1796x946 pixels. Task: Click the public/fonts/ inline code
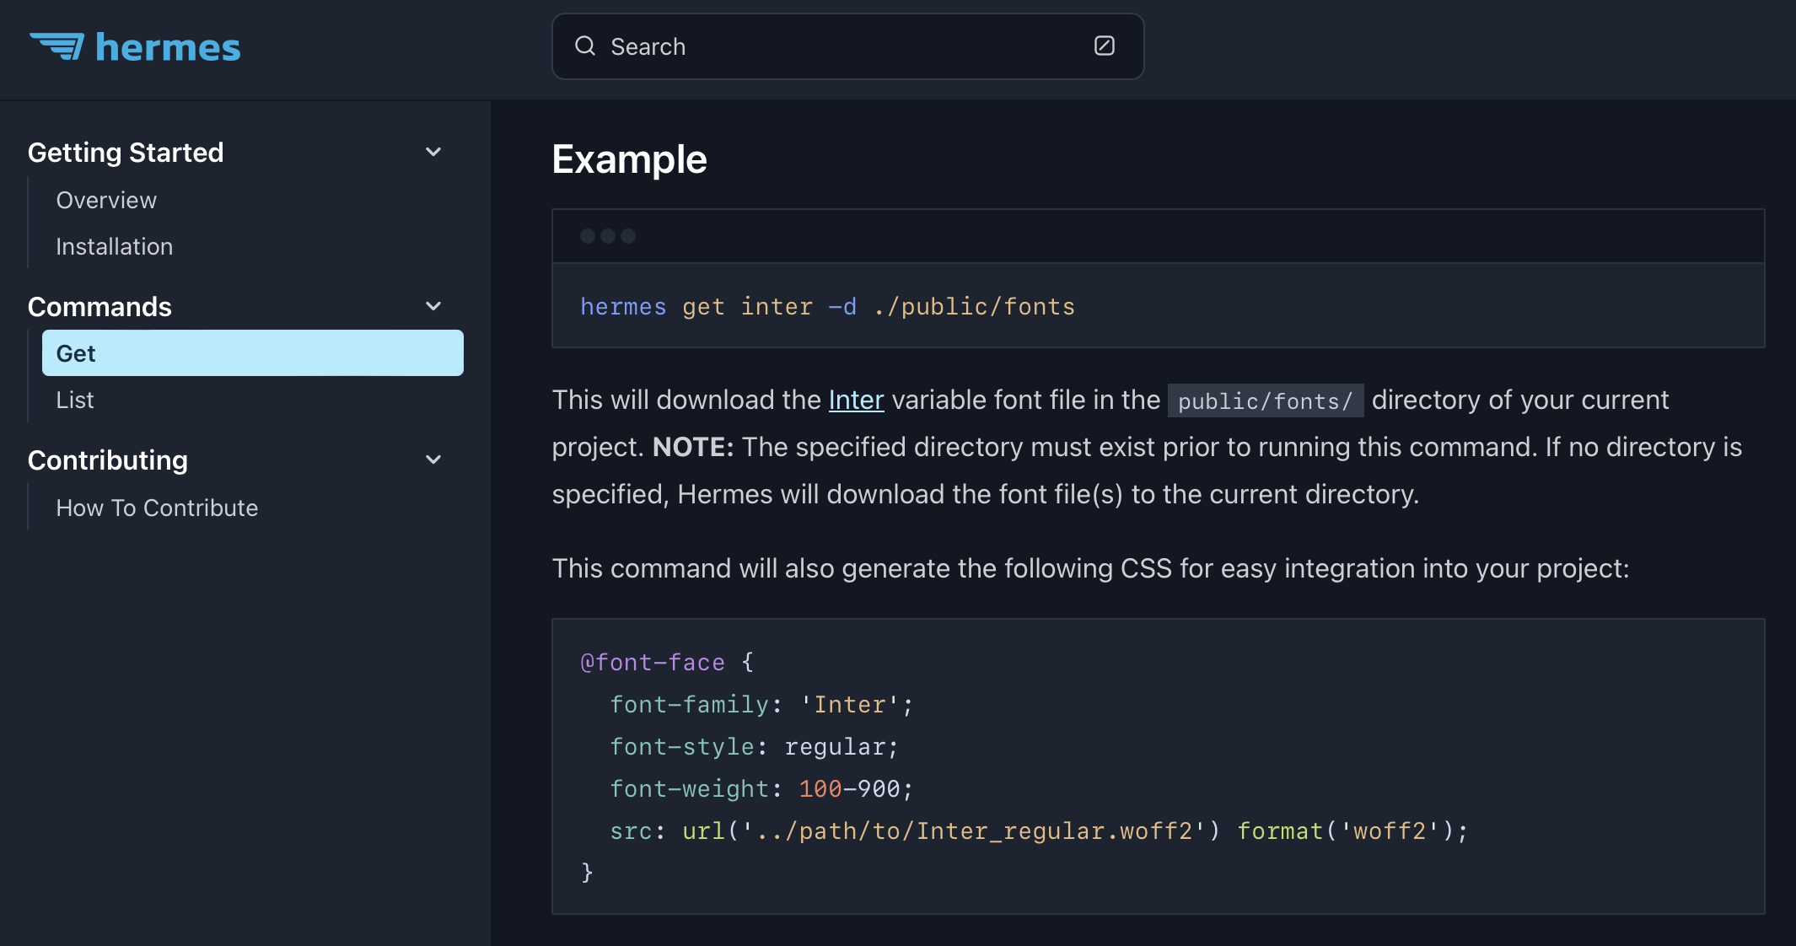1266,400
